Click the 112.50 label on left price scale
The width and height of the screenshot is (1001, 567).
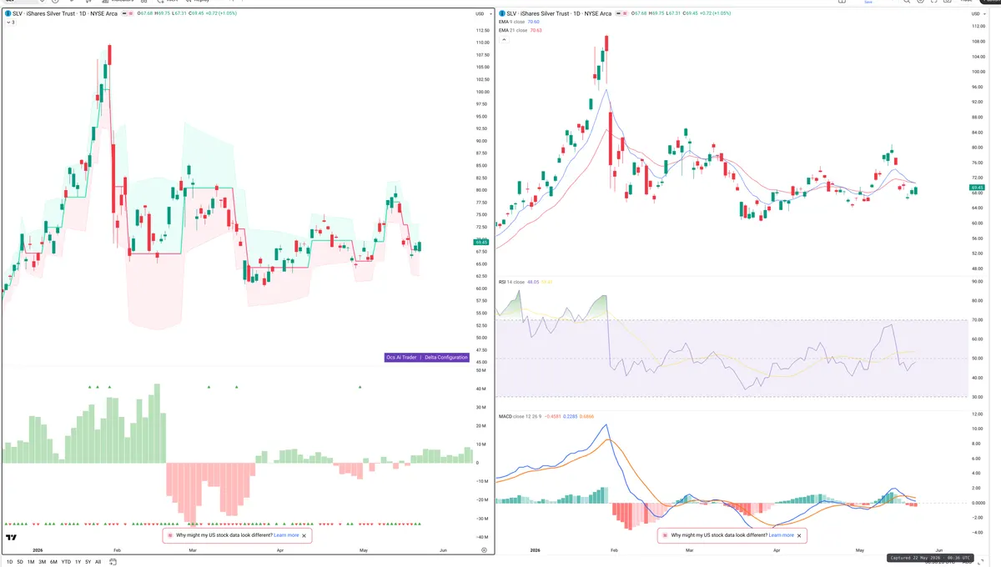[482, 30]
